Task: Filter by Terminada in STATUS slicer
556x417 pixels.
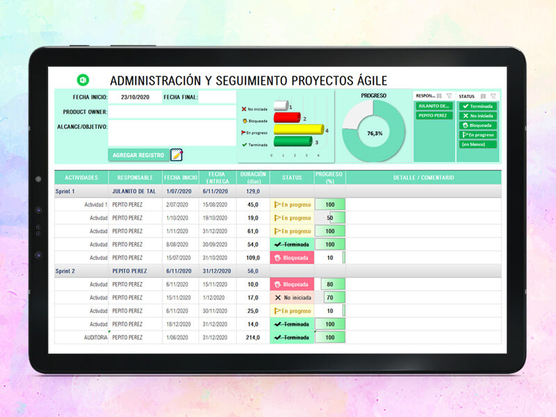Action: point(478,106)
